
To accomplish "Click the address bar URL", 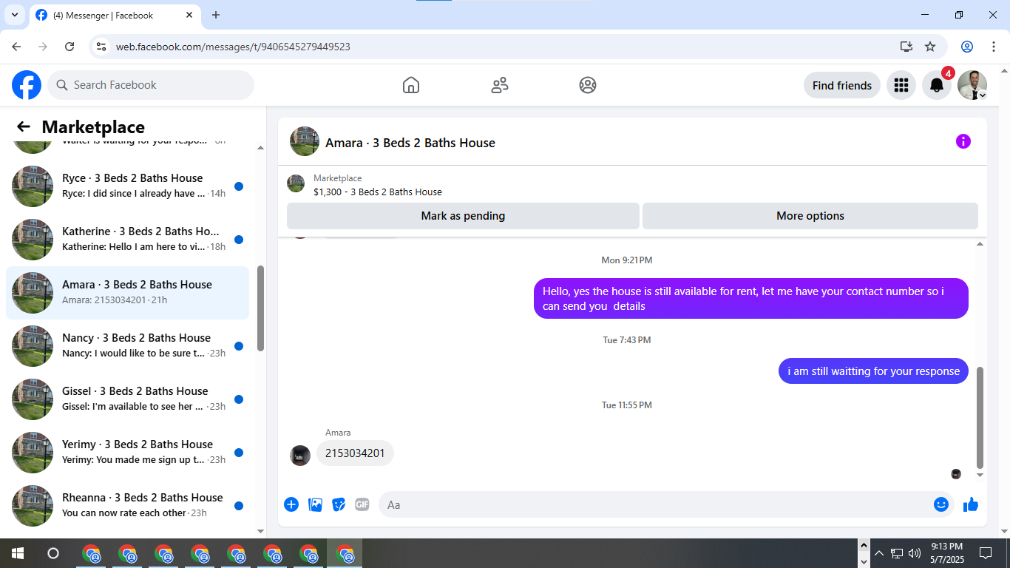I will click(233, 47).
